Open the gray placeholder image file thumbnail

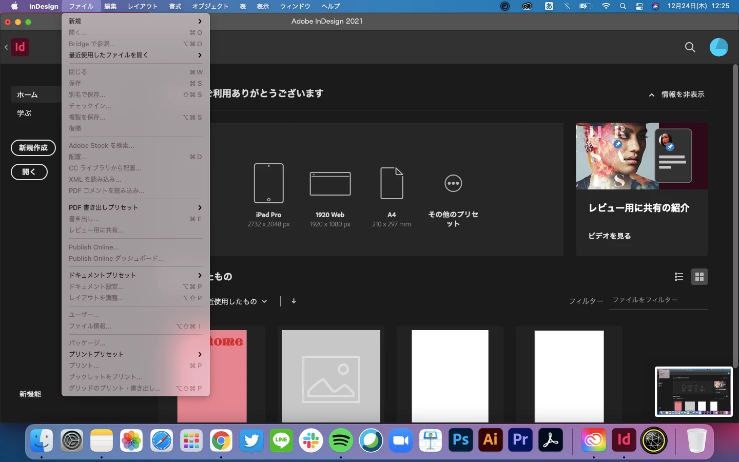[x=331, y=376]
